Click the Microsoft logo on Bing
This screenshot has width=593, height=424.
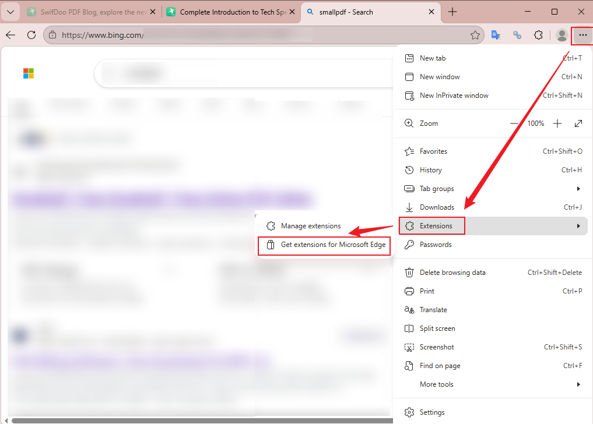[x=28, y=73]
